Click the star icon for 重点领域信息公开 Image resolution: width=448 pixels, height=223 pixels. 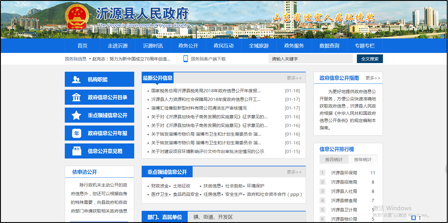(76, 115)
